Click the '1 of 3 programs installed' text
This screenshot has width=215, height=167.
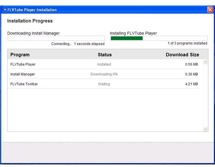pos(187,43)
